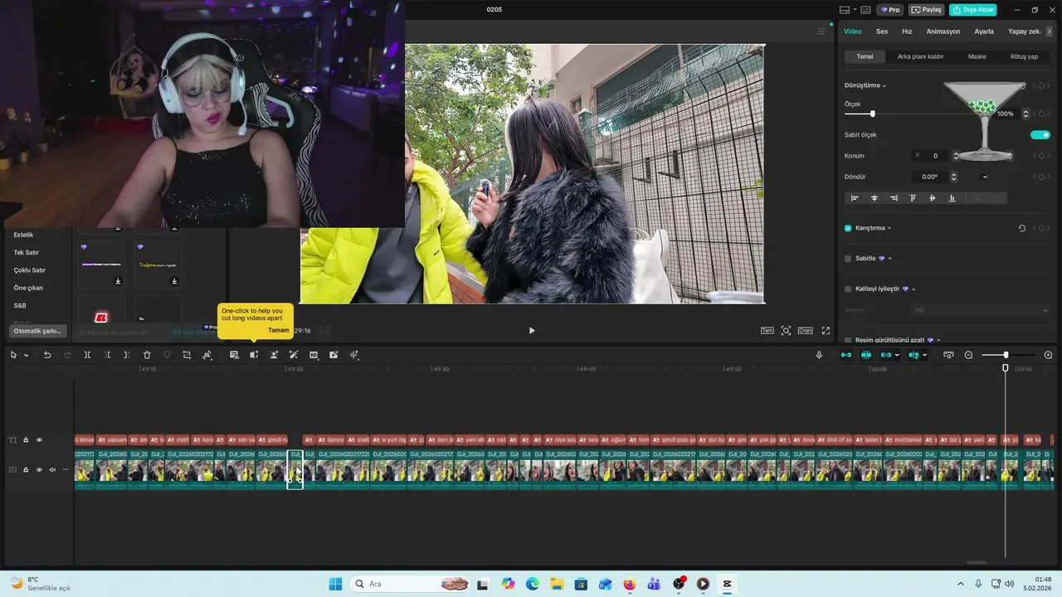Click the Döndür rotation value field

point(929,177)
